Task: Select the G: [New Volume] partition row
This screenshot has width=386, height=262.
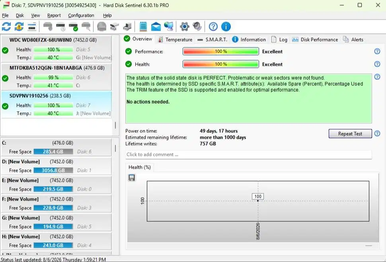Action: tap(57, 222)
